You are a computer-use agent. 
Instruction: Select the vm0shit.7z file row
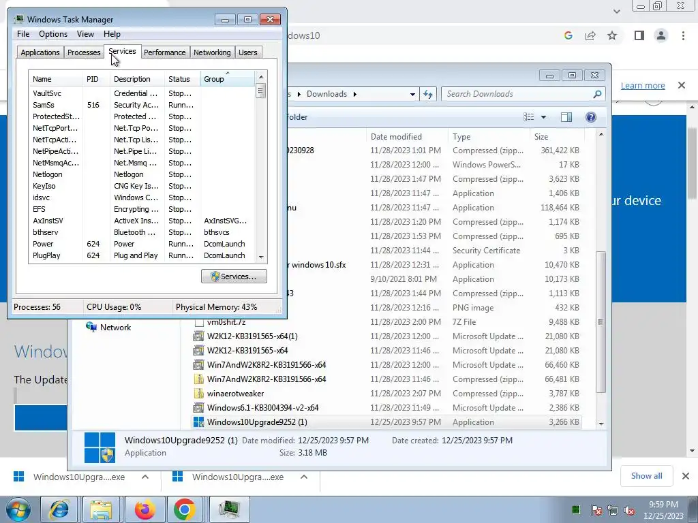tap(386, 321)
